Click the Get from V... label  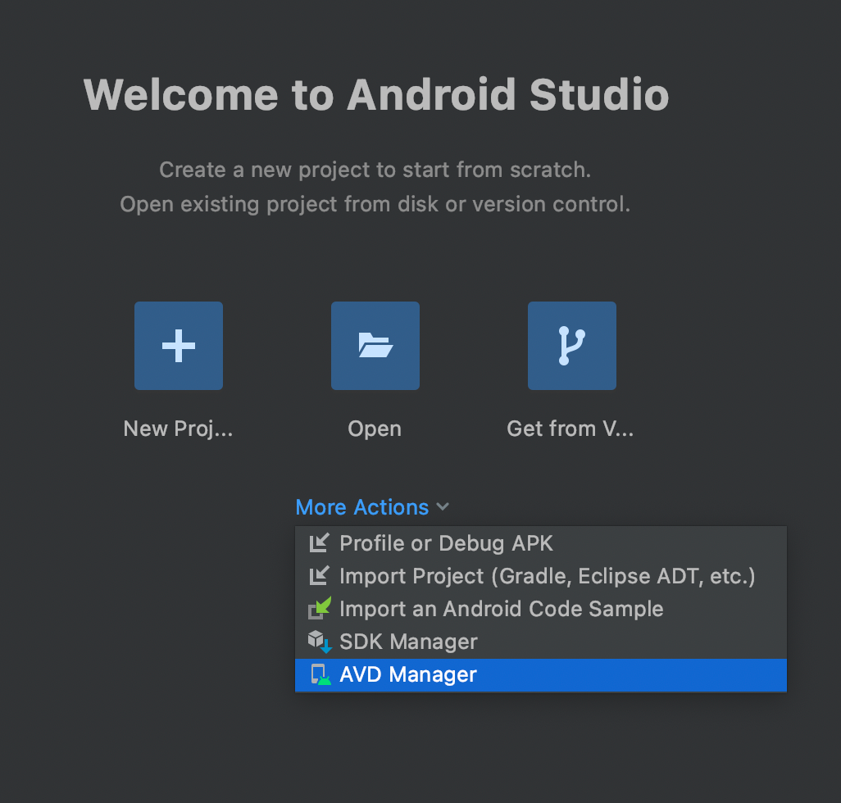pos(571,429)
